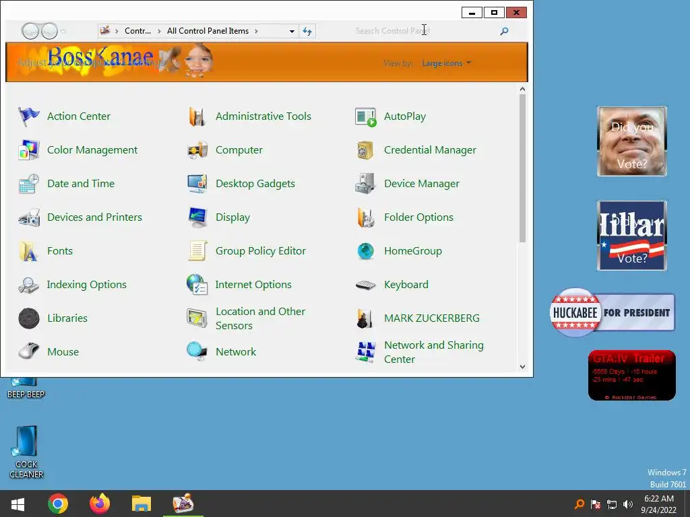The image size is (690, 517).
Task: Open the Color Management icon
Action: click(28, 150)
